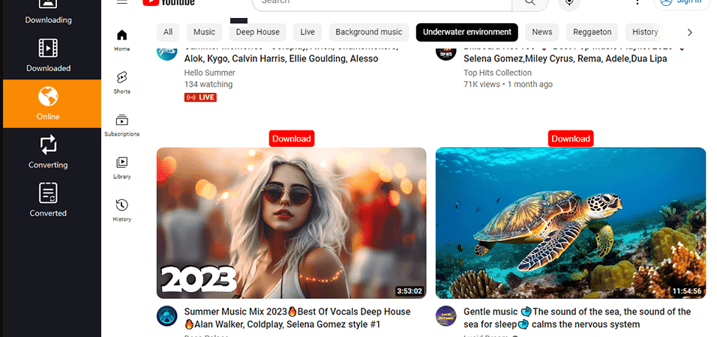717x337 pixels.
Task: Open the YouTube Subscriptions page
Action: pos(121,125)
